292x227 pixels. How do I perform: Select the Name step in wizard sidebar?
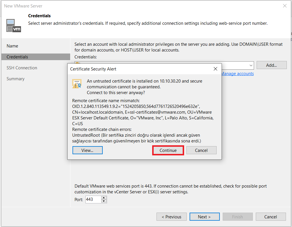tap(12, 46)
